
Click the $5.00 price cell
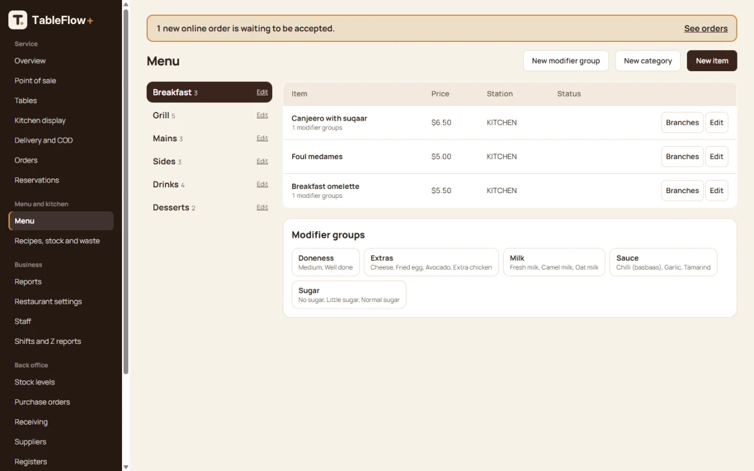441,157
